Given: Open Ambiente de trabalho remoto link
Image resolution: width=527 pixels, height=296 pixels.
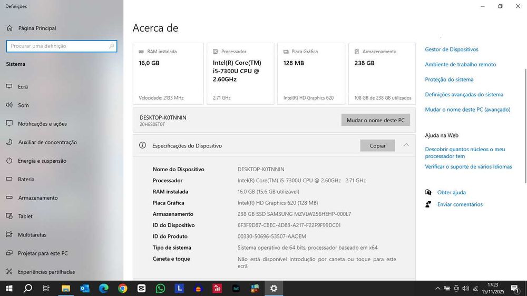Looking at the screenshot, I should [460, 64].
